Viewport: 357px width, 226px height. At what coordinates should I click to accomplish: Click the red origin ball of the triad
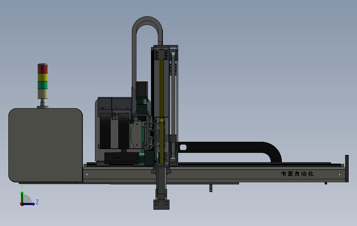tap(22, 205)
